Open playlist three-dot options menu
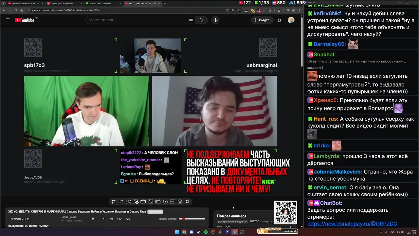This screenshot has height=236, width=419. tap(290, 226)
